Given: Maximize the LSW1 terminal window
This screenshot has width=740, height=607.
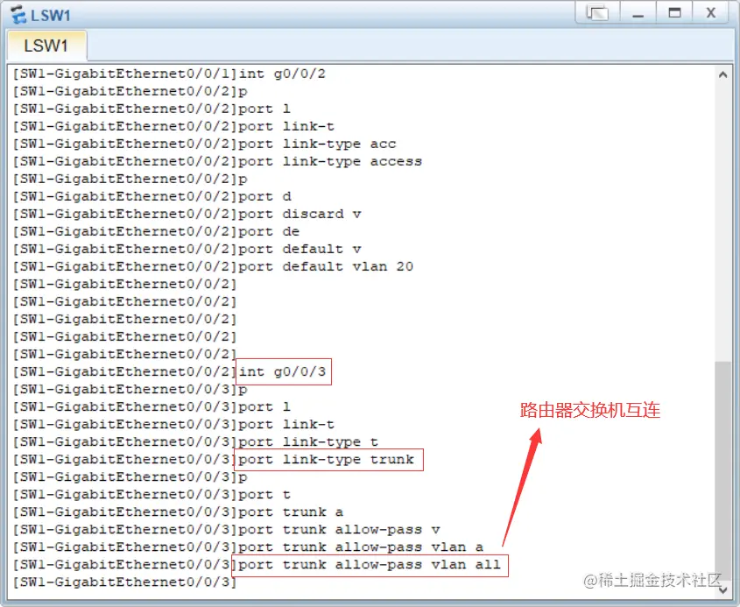Looking at the screenshot, I should [675, 12].
